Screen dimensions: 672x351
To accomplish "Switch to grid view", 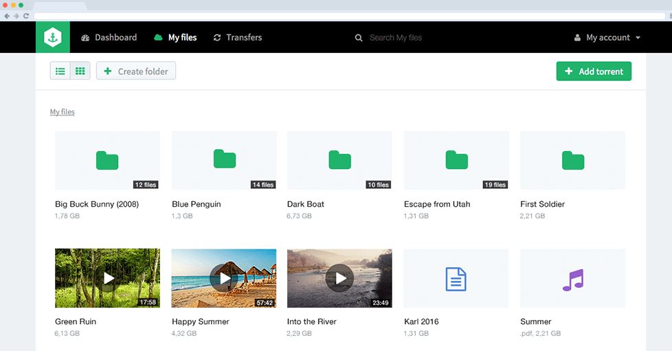I will point(80,71).
